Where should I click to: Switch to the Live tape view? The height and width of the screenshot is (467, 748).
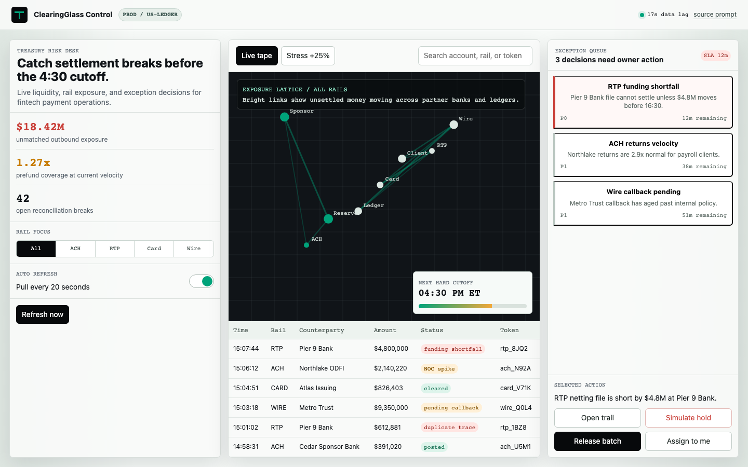click(257, 56)
